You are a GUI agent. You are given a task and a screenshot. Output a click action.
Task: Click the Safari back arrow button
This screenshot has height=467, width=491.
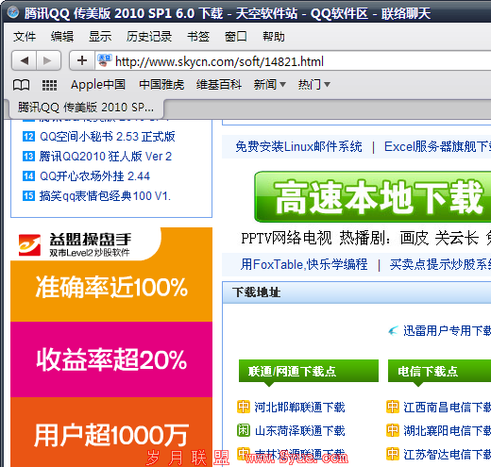point(25,60)
